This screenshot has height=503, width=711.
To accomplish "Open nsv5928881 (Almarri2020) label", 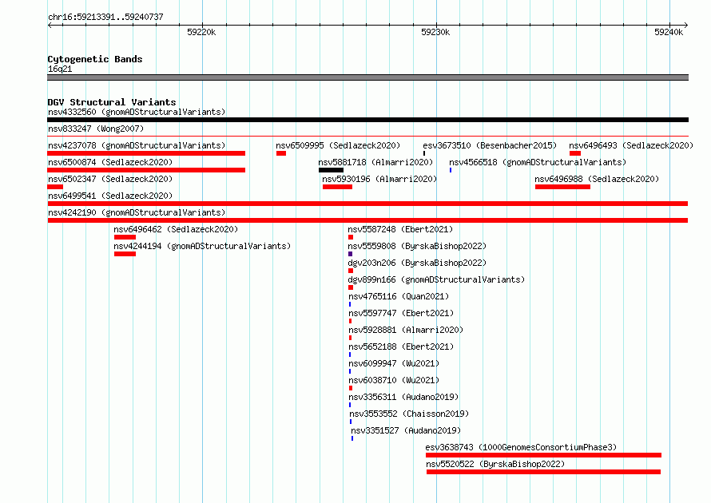I will click(x=406, y=330).
